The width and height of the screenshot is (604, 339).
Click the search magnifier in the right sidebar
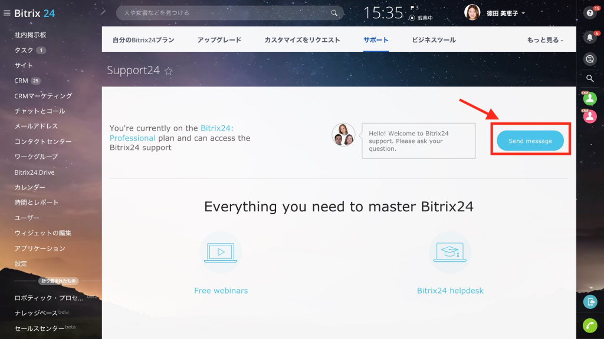[x=590, y=78]
